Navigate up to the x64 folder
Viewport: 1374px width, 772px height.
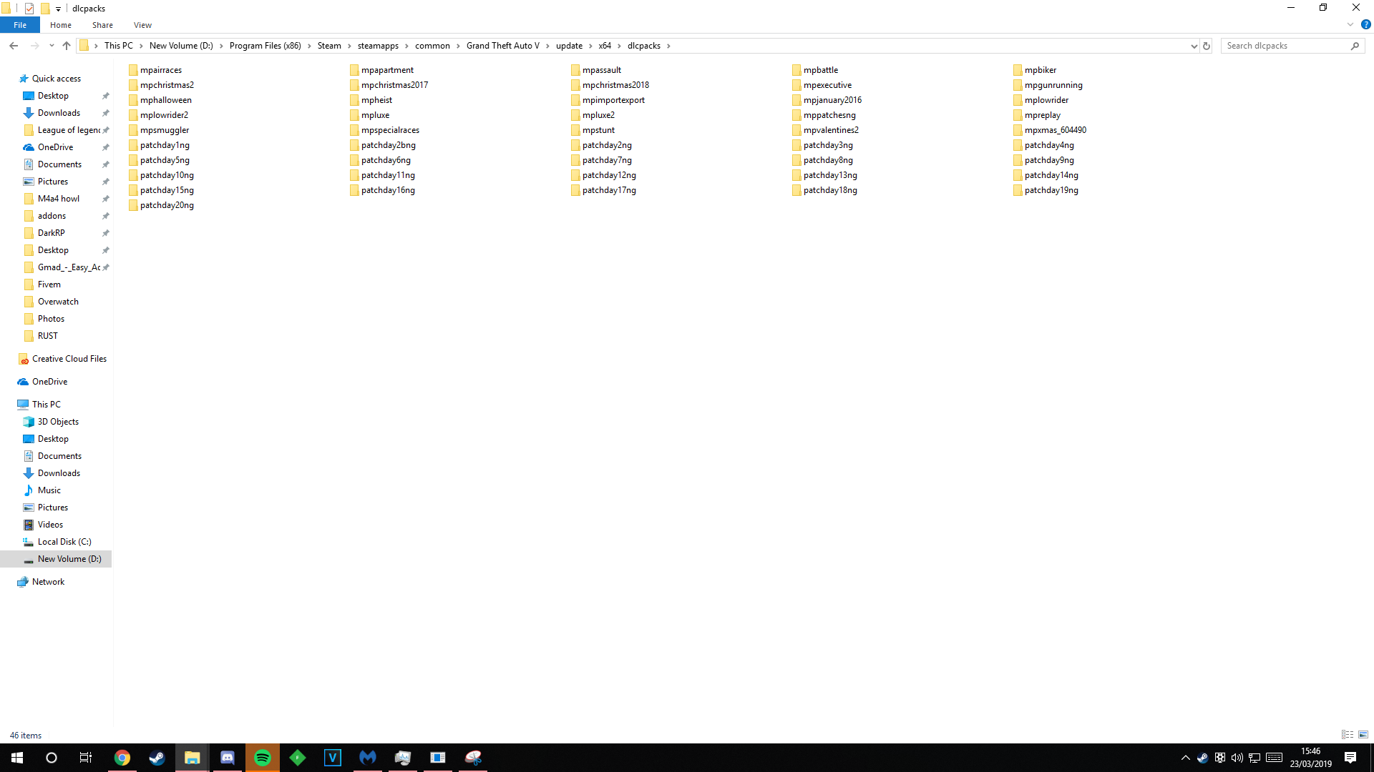point(67,45)
